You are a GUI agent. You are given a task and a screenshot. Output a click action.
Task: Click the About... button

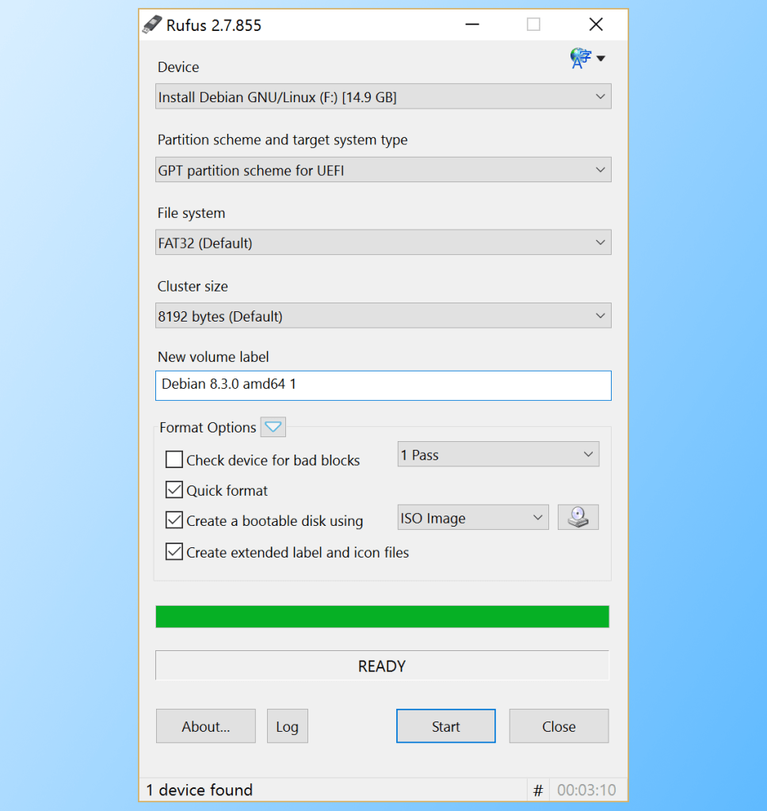[x=206, y=726]
